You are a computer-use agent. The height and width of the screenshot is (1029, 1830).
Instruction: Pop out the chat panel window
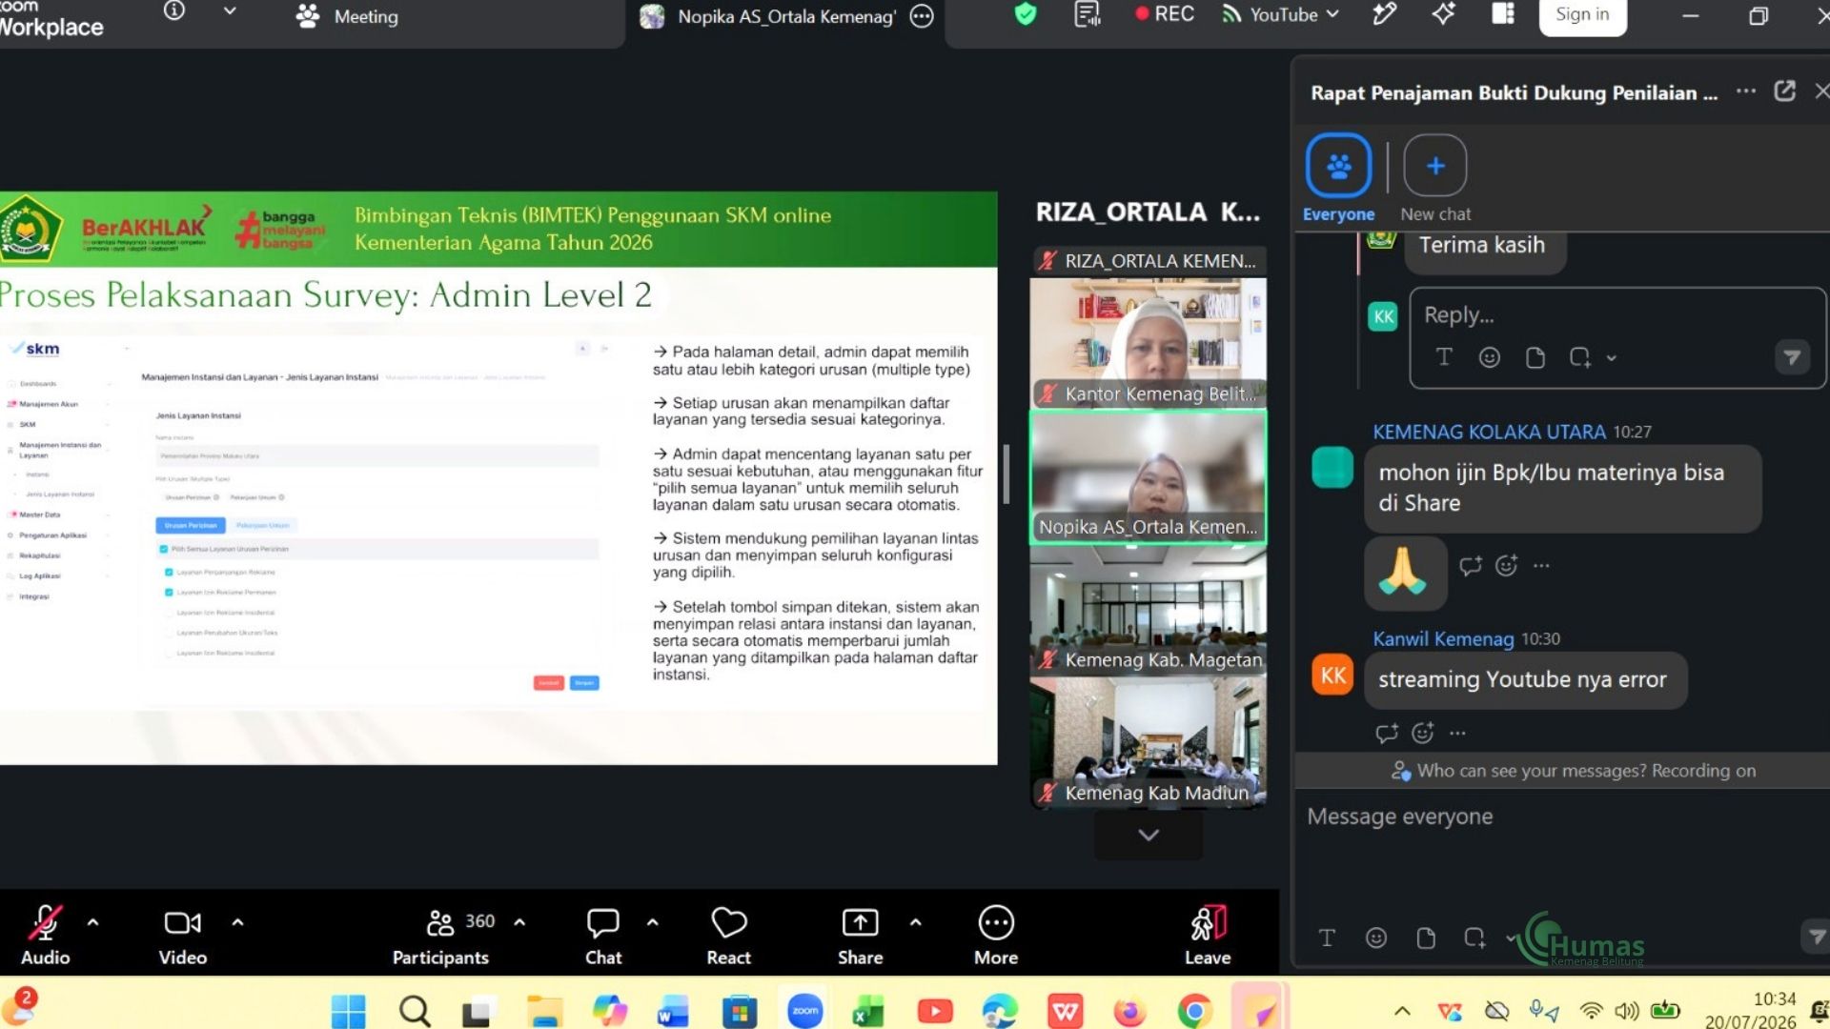(1784, 91)
